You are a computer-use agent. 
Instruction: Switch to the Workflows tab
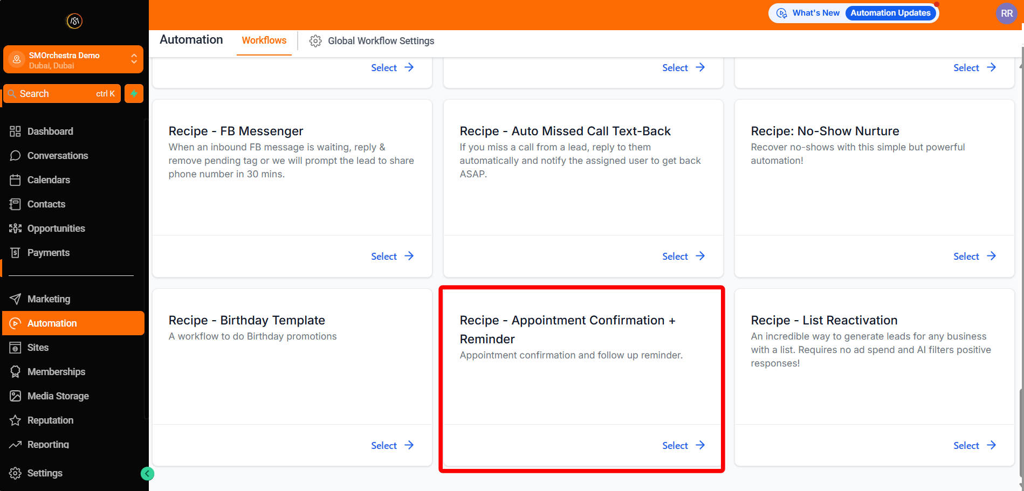coord(264,40)
